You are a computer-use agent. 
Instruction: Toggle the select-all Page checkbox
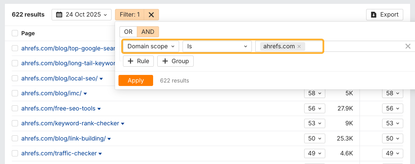(x=15, y=33)
